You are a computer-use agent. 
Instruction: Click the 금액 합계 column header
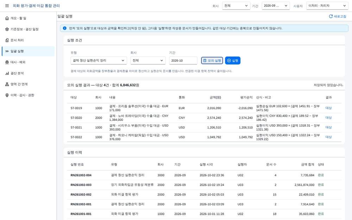[308, 164]
